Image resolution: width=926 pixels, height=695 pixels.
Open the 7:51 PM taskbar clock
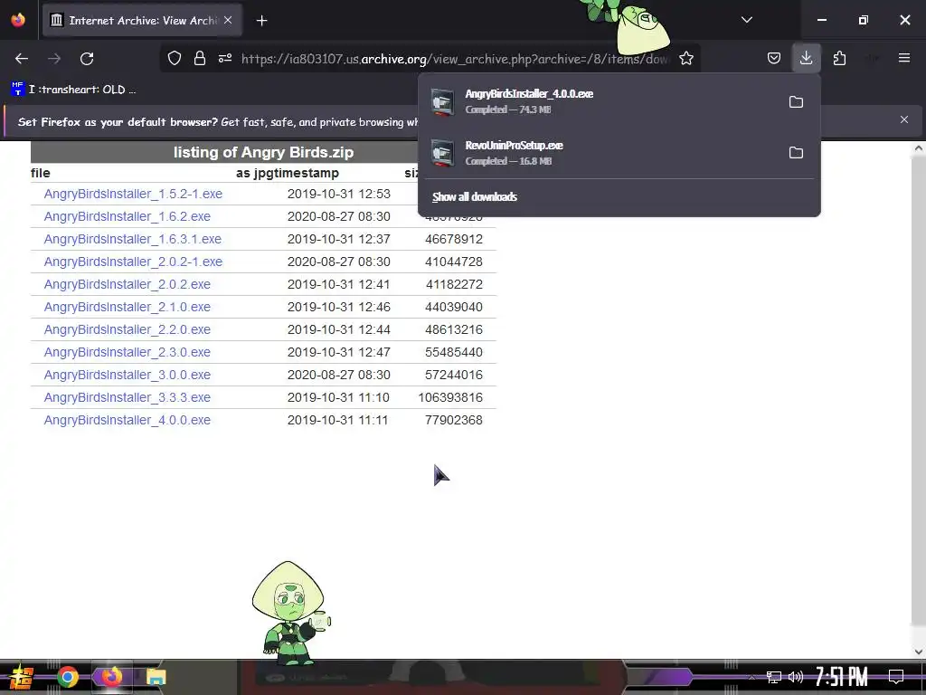(841, 677)
